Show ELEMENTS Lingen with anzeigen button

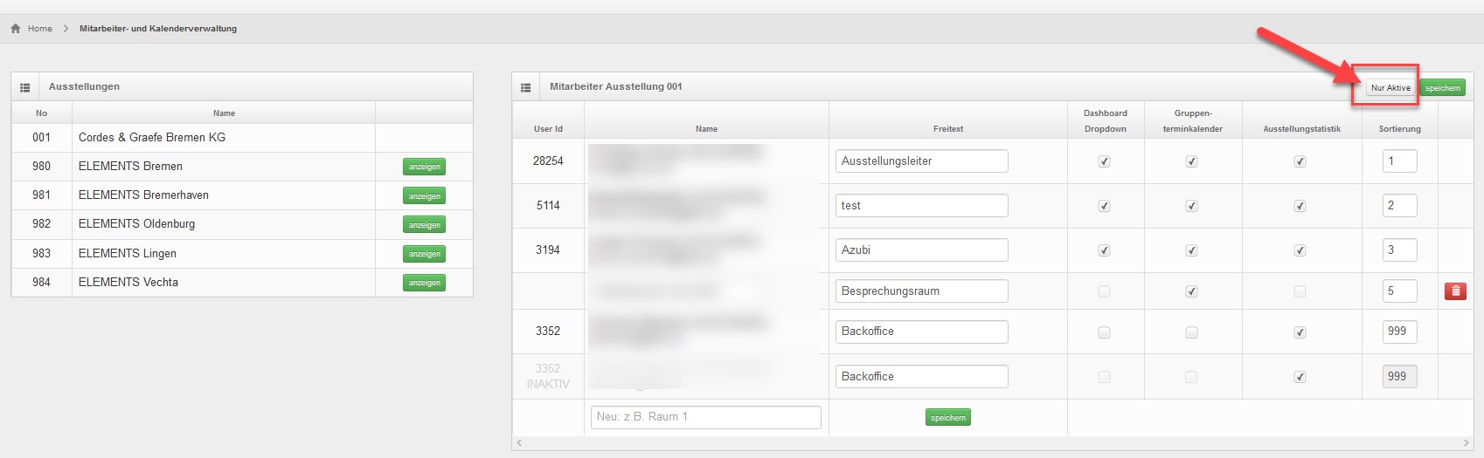[x=425, y=254]
